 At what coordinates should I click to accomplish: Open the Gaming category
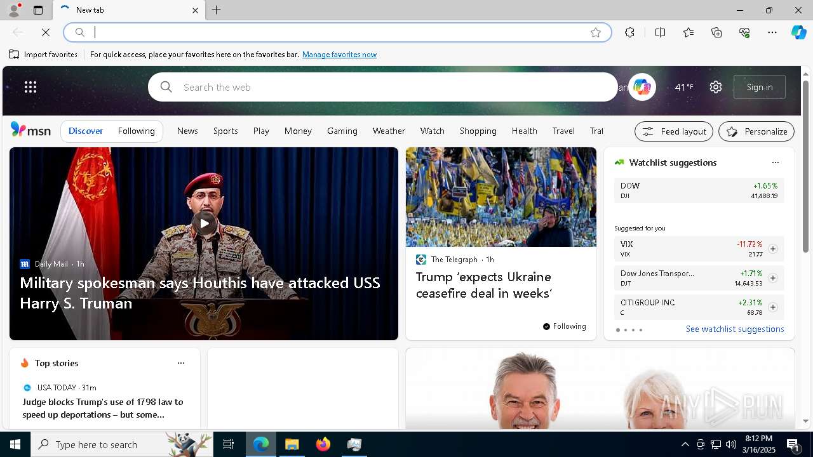pos(342,131)
